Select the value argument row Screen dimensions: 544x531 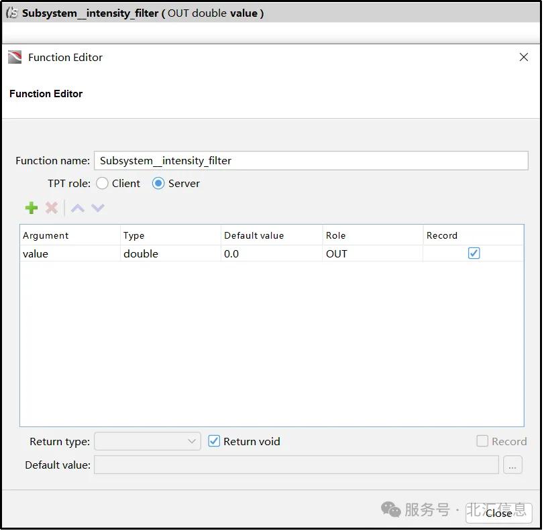coord(67,253)
